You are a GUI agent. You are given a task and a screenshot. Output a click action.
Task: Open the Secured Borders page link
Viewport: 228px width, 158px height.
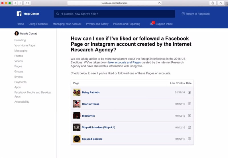[92, 139]
